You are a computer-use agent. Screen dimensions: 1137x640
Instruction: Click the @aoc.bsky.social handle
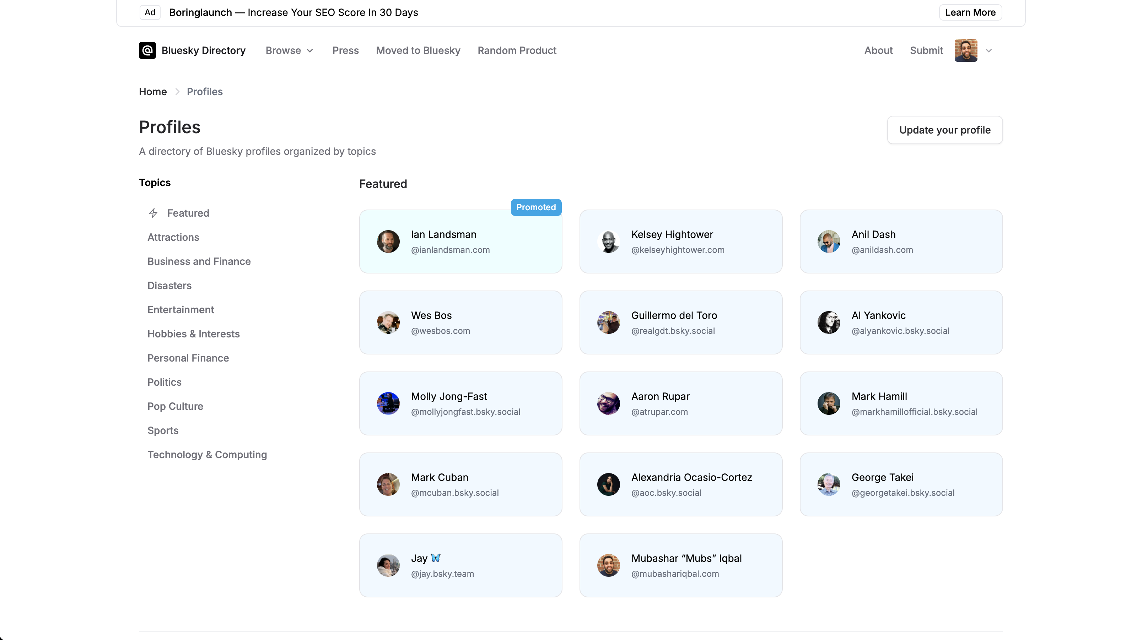pyautogui.click(x=666, y=493)
